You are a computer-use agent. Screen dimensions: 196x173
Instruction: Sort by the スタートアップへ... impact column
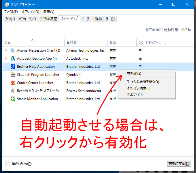[151, 42]
